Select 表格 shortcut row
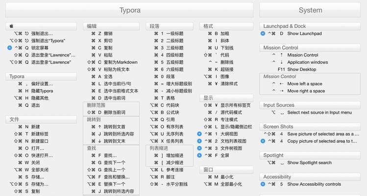Viewport: 367px width, 196px height. 165,98
